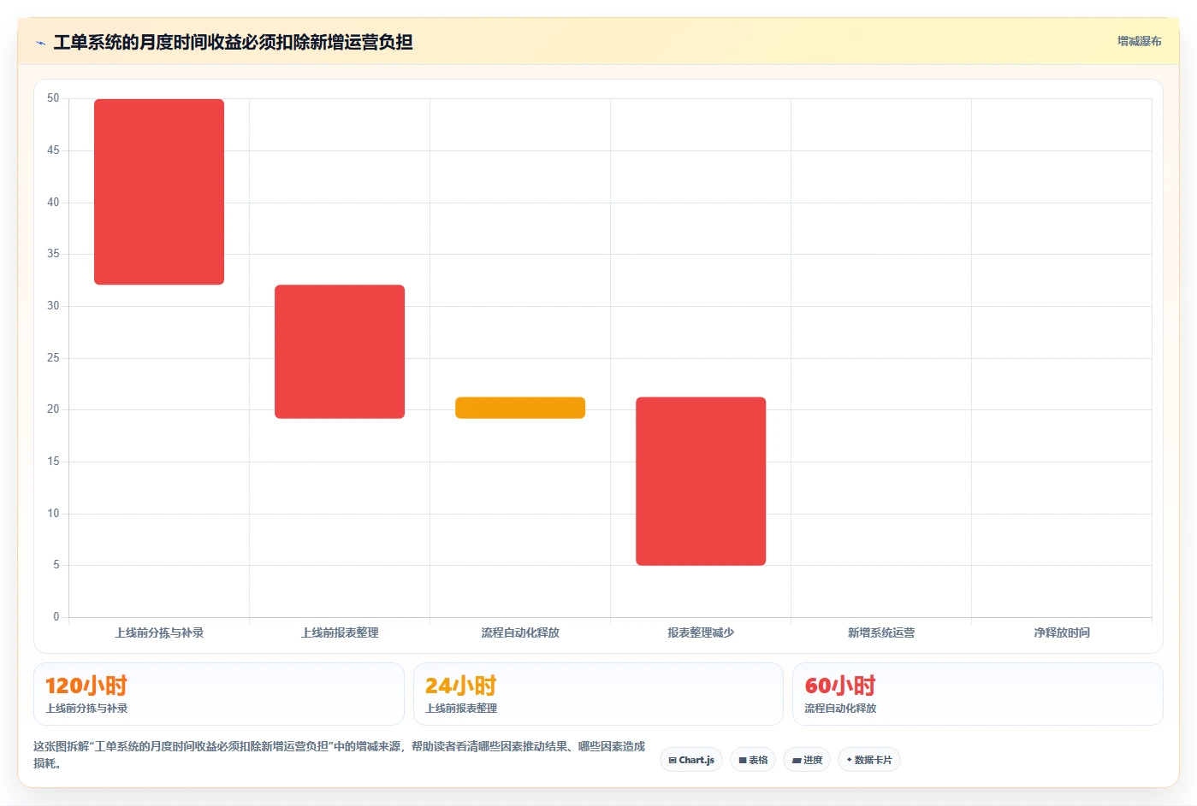Click the y-axis value 0
Image resolution: width=1197 pixels, height=806 pixels.
point(56,616)
